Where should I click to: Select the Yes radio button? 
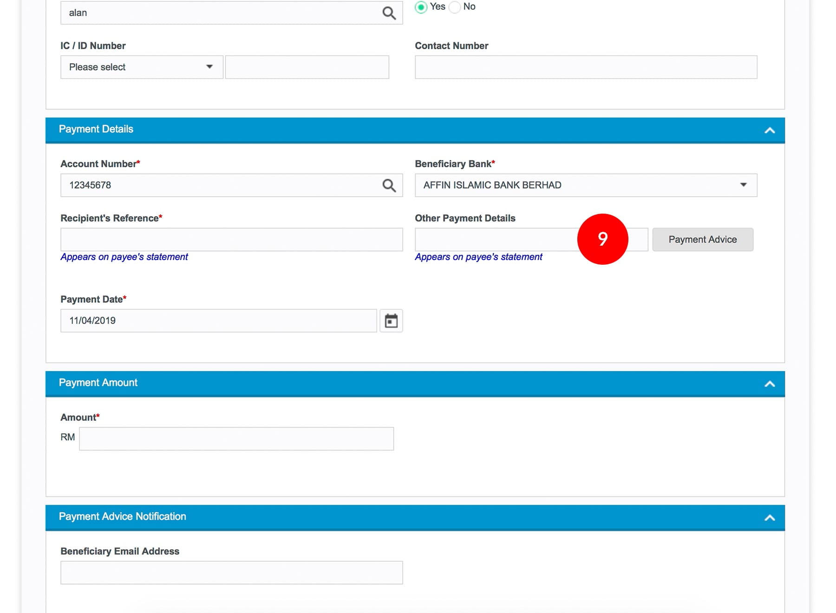coord(421,7)
